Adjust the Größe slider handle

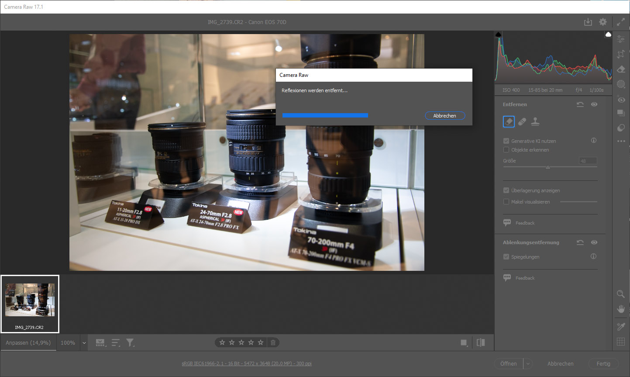(x=547, y=167)
